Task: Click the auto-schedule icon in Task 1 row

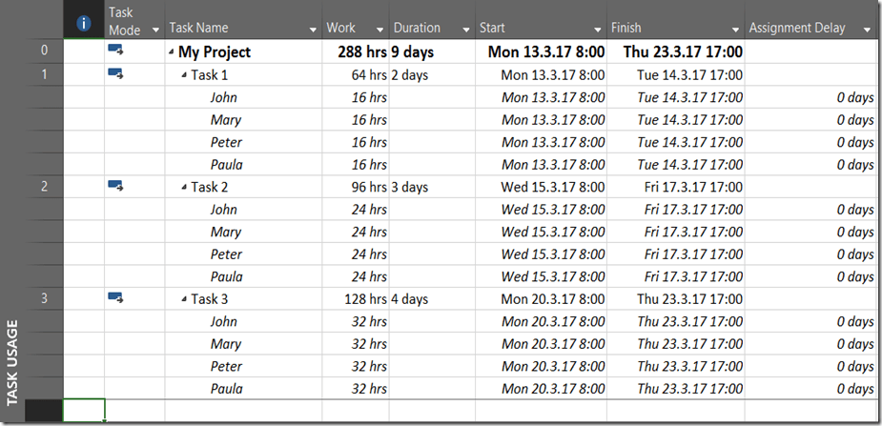Action: (116, 73)
